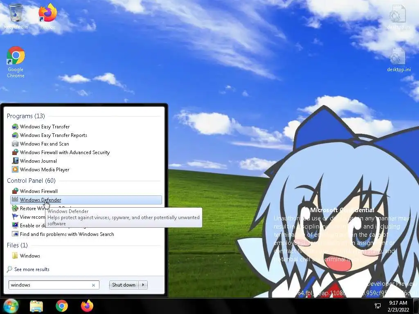
Task: Open the highlighted Windows Defender result
Action: [86, 200]
